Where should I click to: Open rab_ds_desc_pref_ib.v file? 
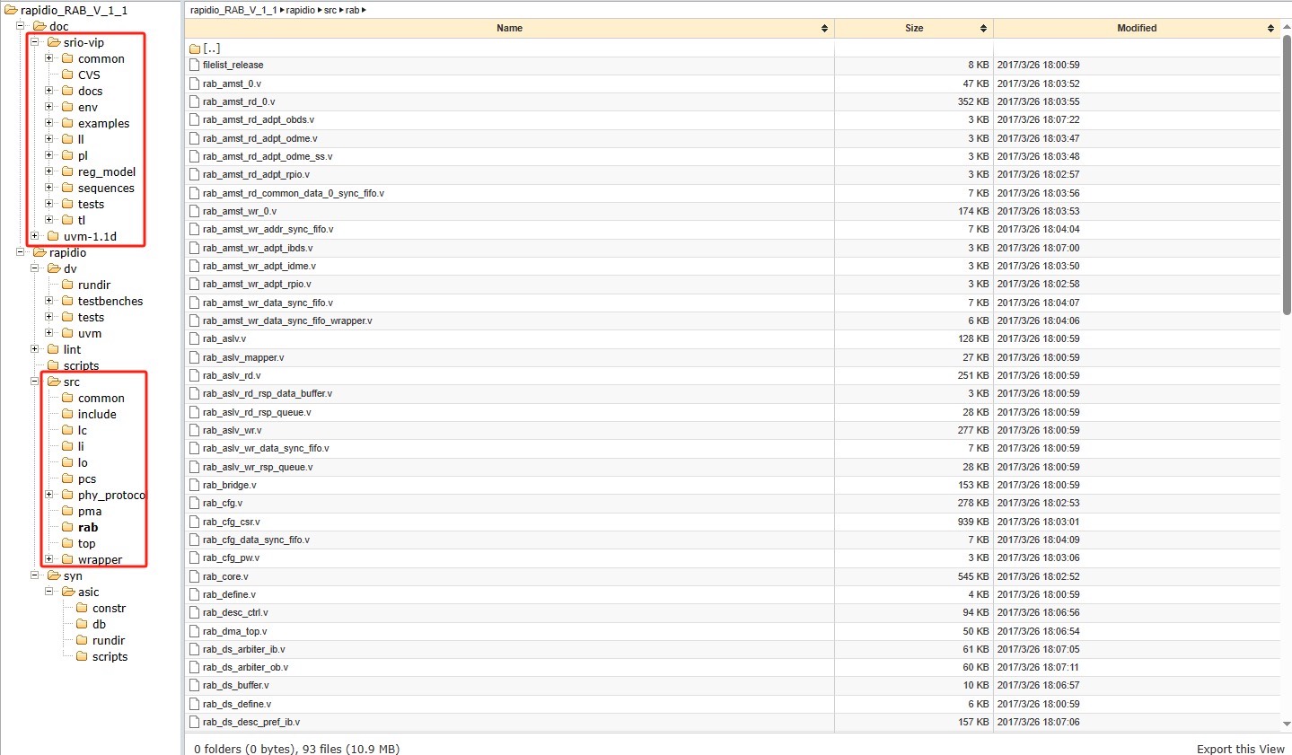[251, 722]
